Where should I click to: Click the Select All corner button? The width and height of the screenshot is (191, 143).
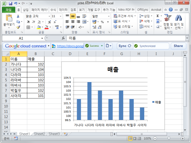click(6, 54)
